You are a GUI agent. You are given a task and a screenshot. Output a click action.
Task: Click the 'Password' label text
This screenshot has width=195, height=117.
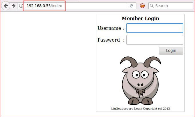point(109,40)
